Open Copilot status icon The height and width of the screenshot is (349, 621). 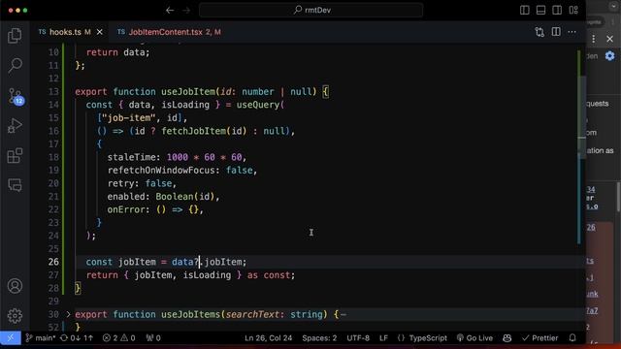click(507, 338)
